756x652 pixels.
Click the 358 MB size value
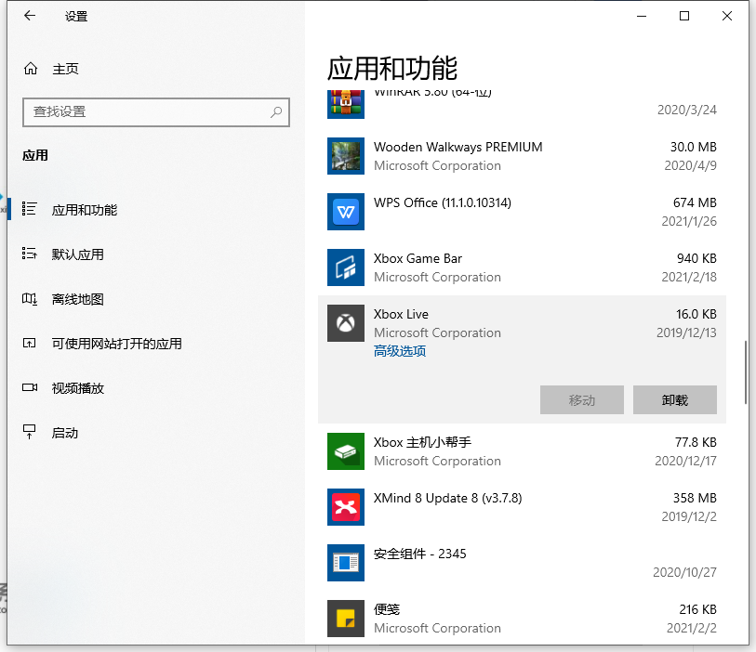click(695, 498)
